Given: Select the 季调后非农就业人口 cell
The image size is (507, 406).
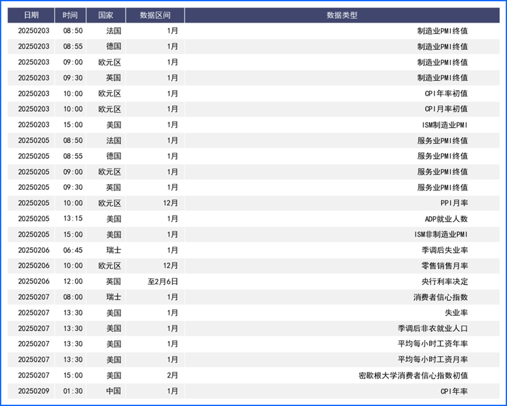Looking at the screenshot, I should click(433, 328).
